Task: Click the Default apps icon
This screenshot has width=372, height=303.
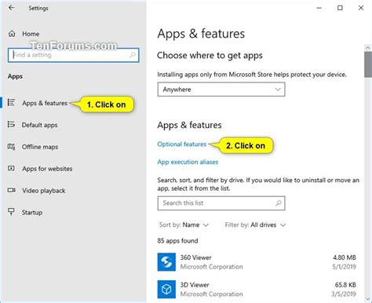Action: [x=11, y=125]
